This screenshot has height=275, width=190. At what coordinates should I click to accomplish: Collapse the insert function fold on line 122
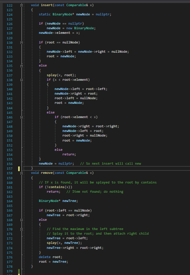coord(22,5)
